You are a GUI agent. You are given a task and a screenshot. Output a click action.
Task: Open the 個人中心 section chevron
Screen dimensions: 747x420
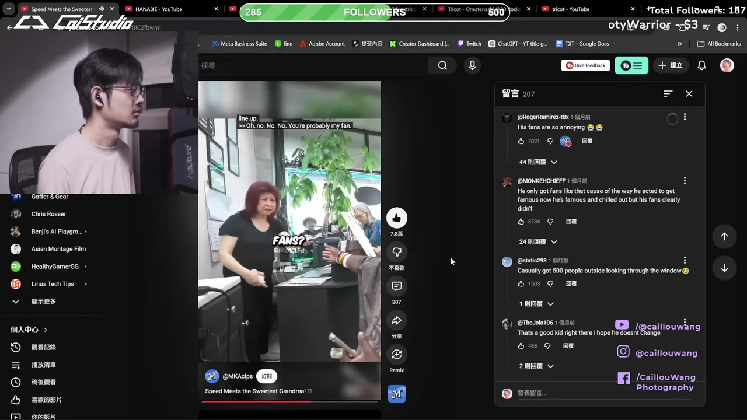click(46, 330)
